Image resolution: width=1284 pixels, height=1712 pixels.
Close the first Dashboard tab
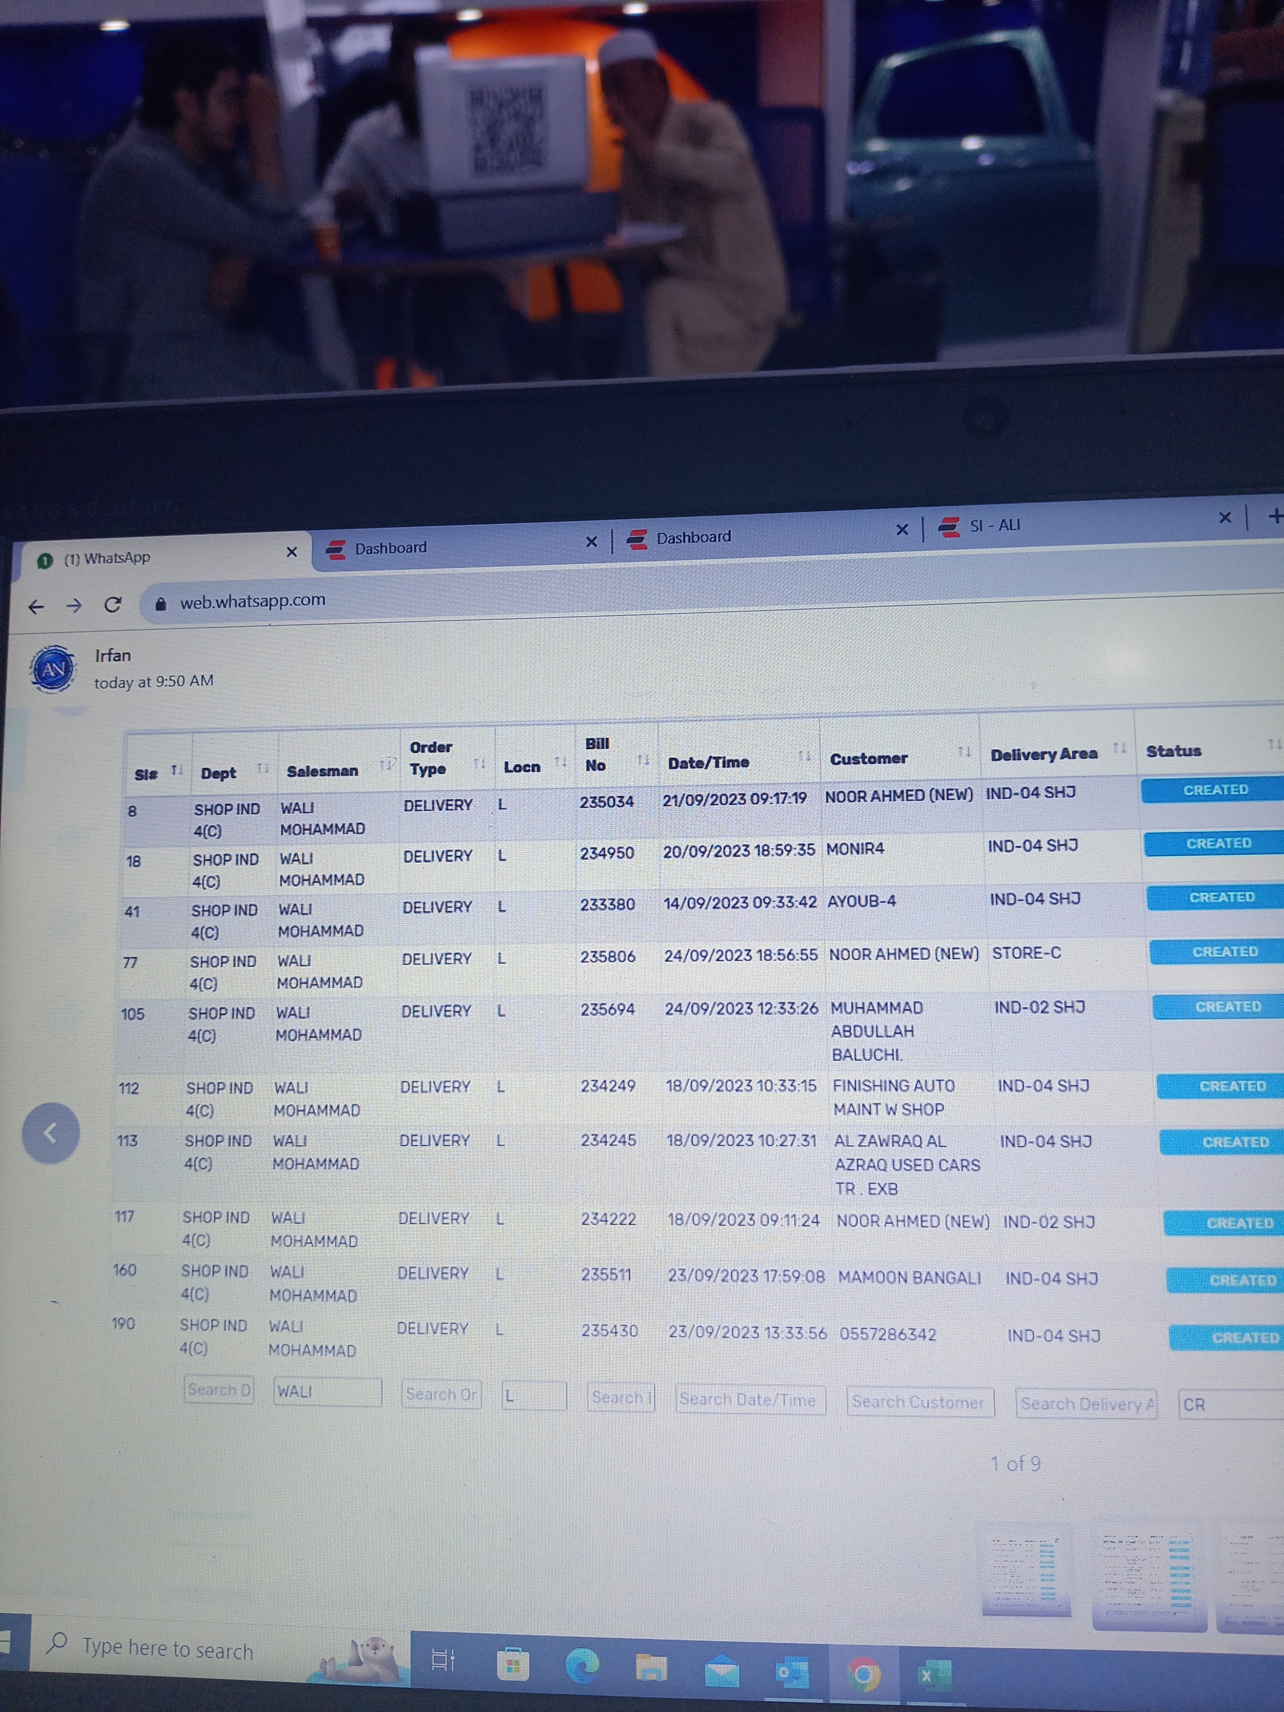click(591, 542)
